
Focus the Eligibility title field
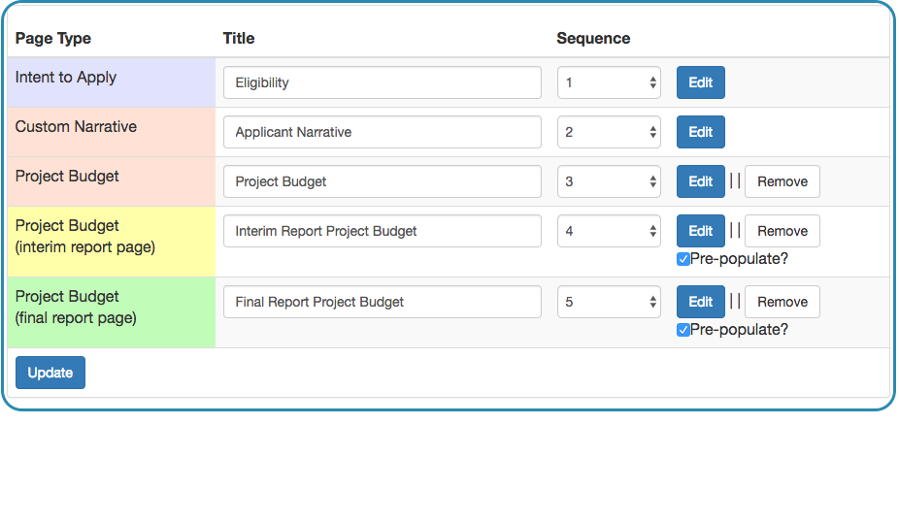coord(383,82)
